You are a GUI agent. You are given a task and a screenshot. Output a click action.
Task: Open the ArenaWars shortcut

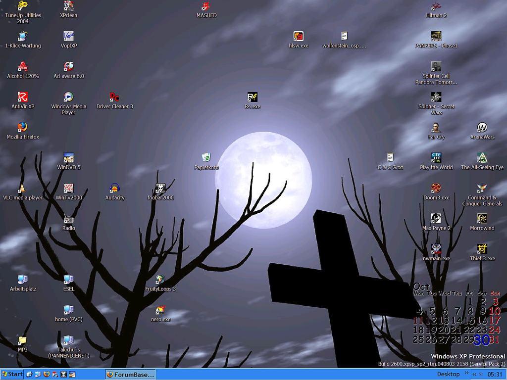coord(482,131)
